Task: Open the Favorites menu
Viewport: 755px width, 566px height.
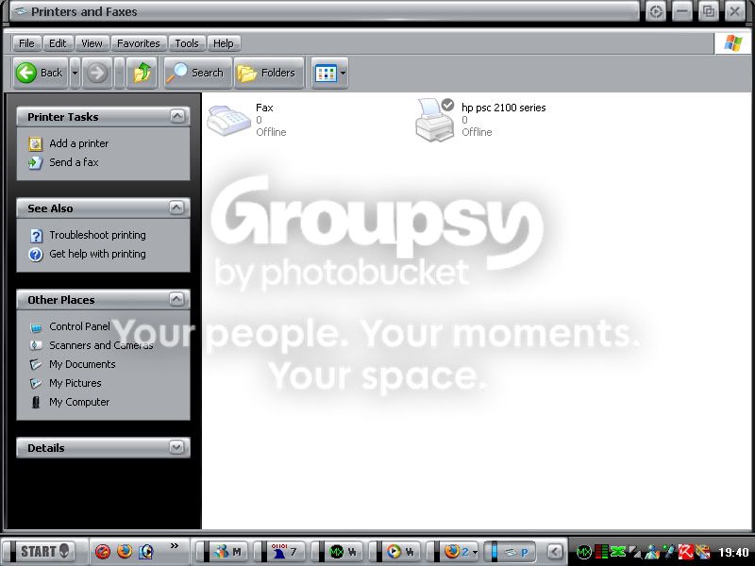Action: pyautogui.click(x=139, y=43)
